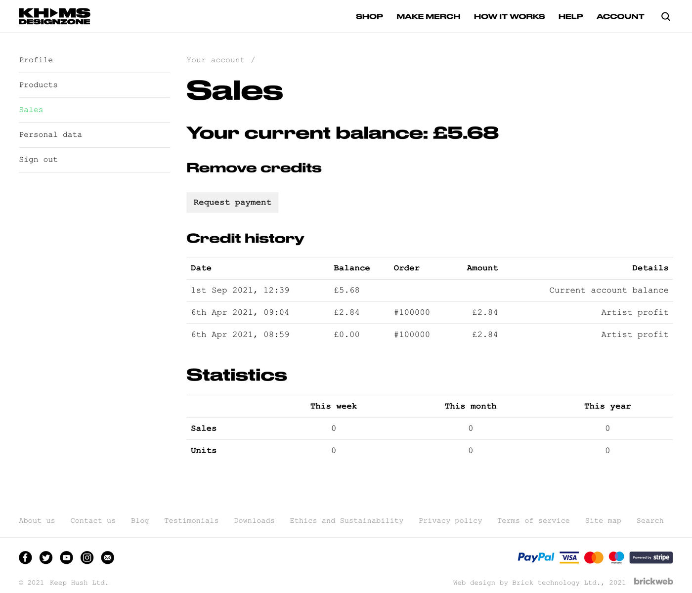Open the Privacy policy footer link

pos(450,521)
